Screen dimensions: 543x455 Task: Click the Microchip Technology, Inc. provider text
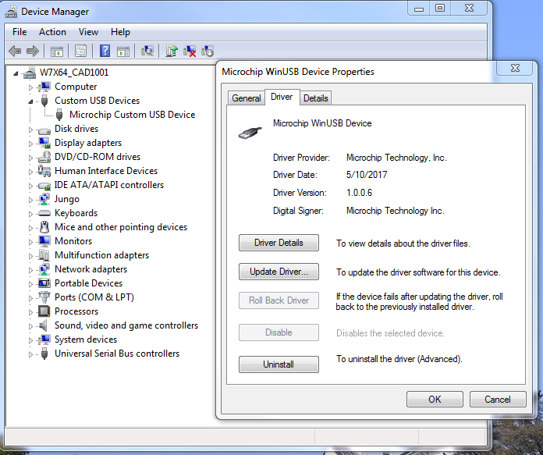pos(396,158)
